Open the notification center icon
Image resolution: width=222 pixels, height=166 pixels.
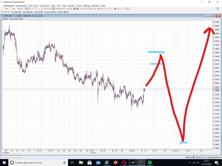pyautogui.click(x=217, y=162)
